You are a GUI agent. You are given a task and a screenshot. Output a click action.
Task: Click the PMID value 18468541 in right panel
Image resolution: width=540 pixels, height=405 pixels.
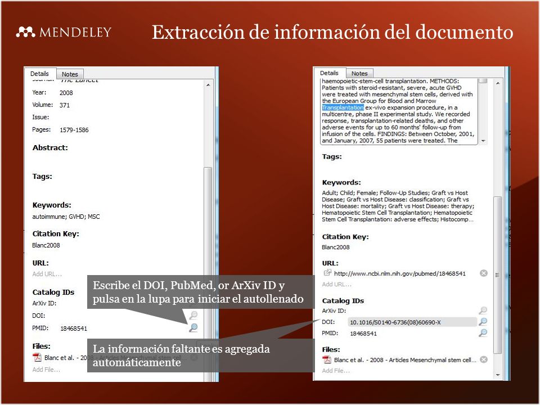pyautogui.click(x=363, y=334)
